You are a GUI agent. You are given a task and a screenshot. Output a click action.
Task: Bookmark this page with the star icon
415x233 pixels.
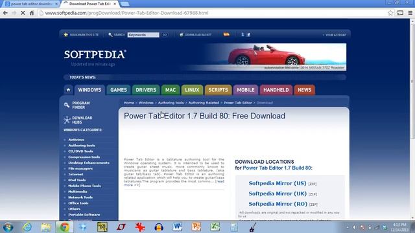click(x=390, y=13)
